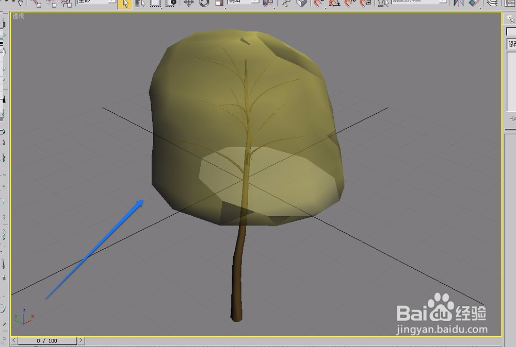Open Edit Named Selection Sets (ABC icon)
This screenshot has width=516, height=347.
coord(383,3)
